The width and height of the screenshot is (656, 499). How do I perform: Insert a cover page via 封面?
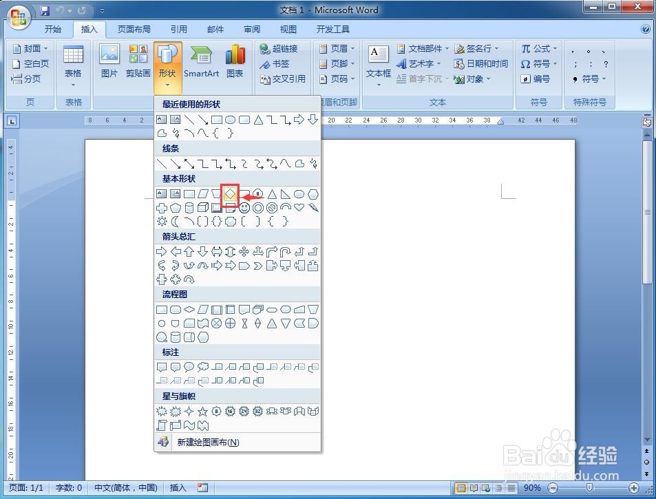(x=28, y=48)
